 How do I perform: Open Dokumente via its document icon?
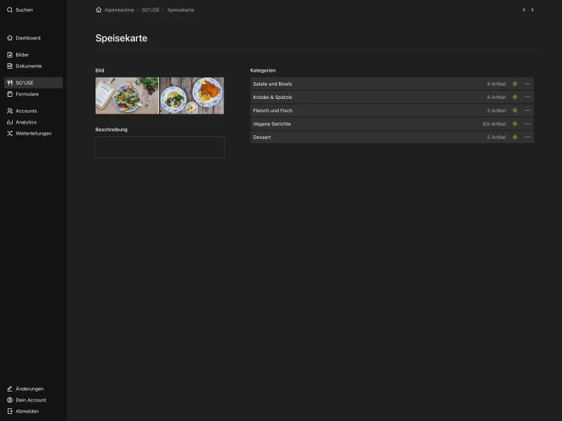click(9, 66)
